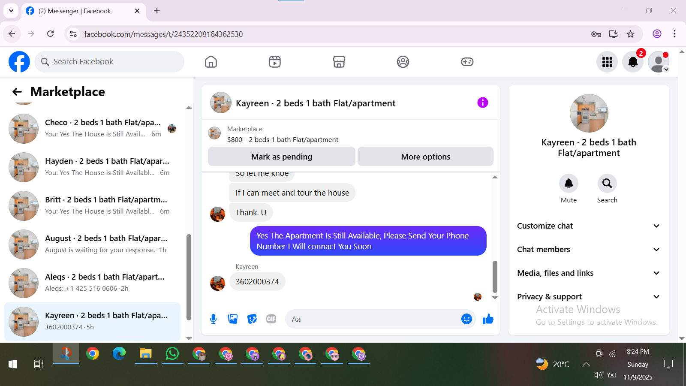Select Kayreen conversation in list

pos(92,322)
